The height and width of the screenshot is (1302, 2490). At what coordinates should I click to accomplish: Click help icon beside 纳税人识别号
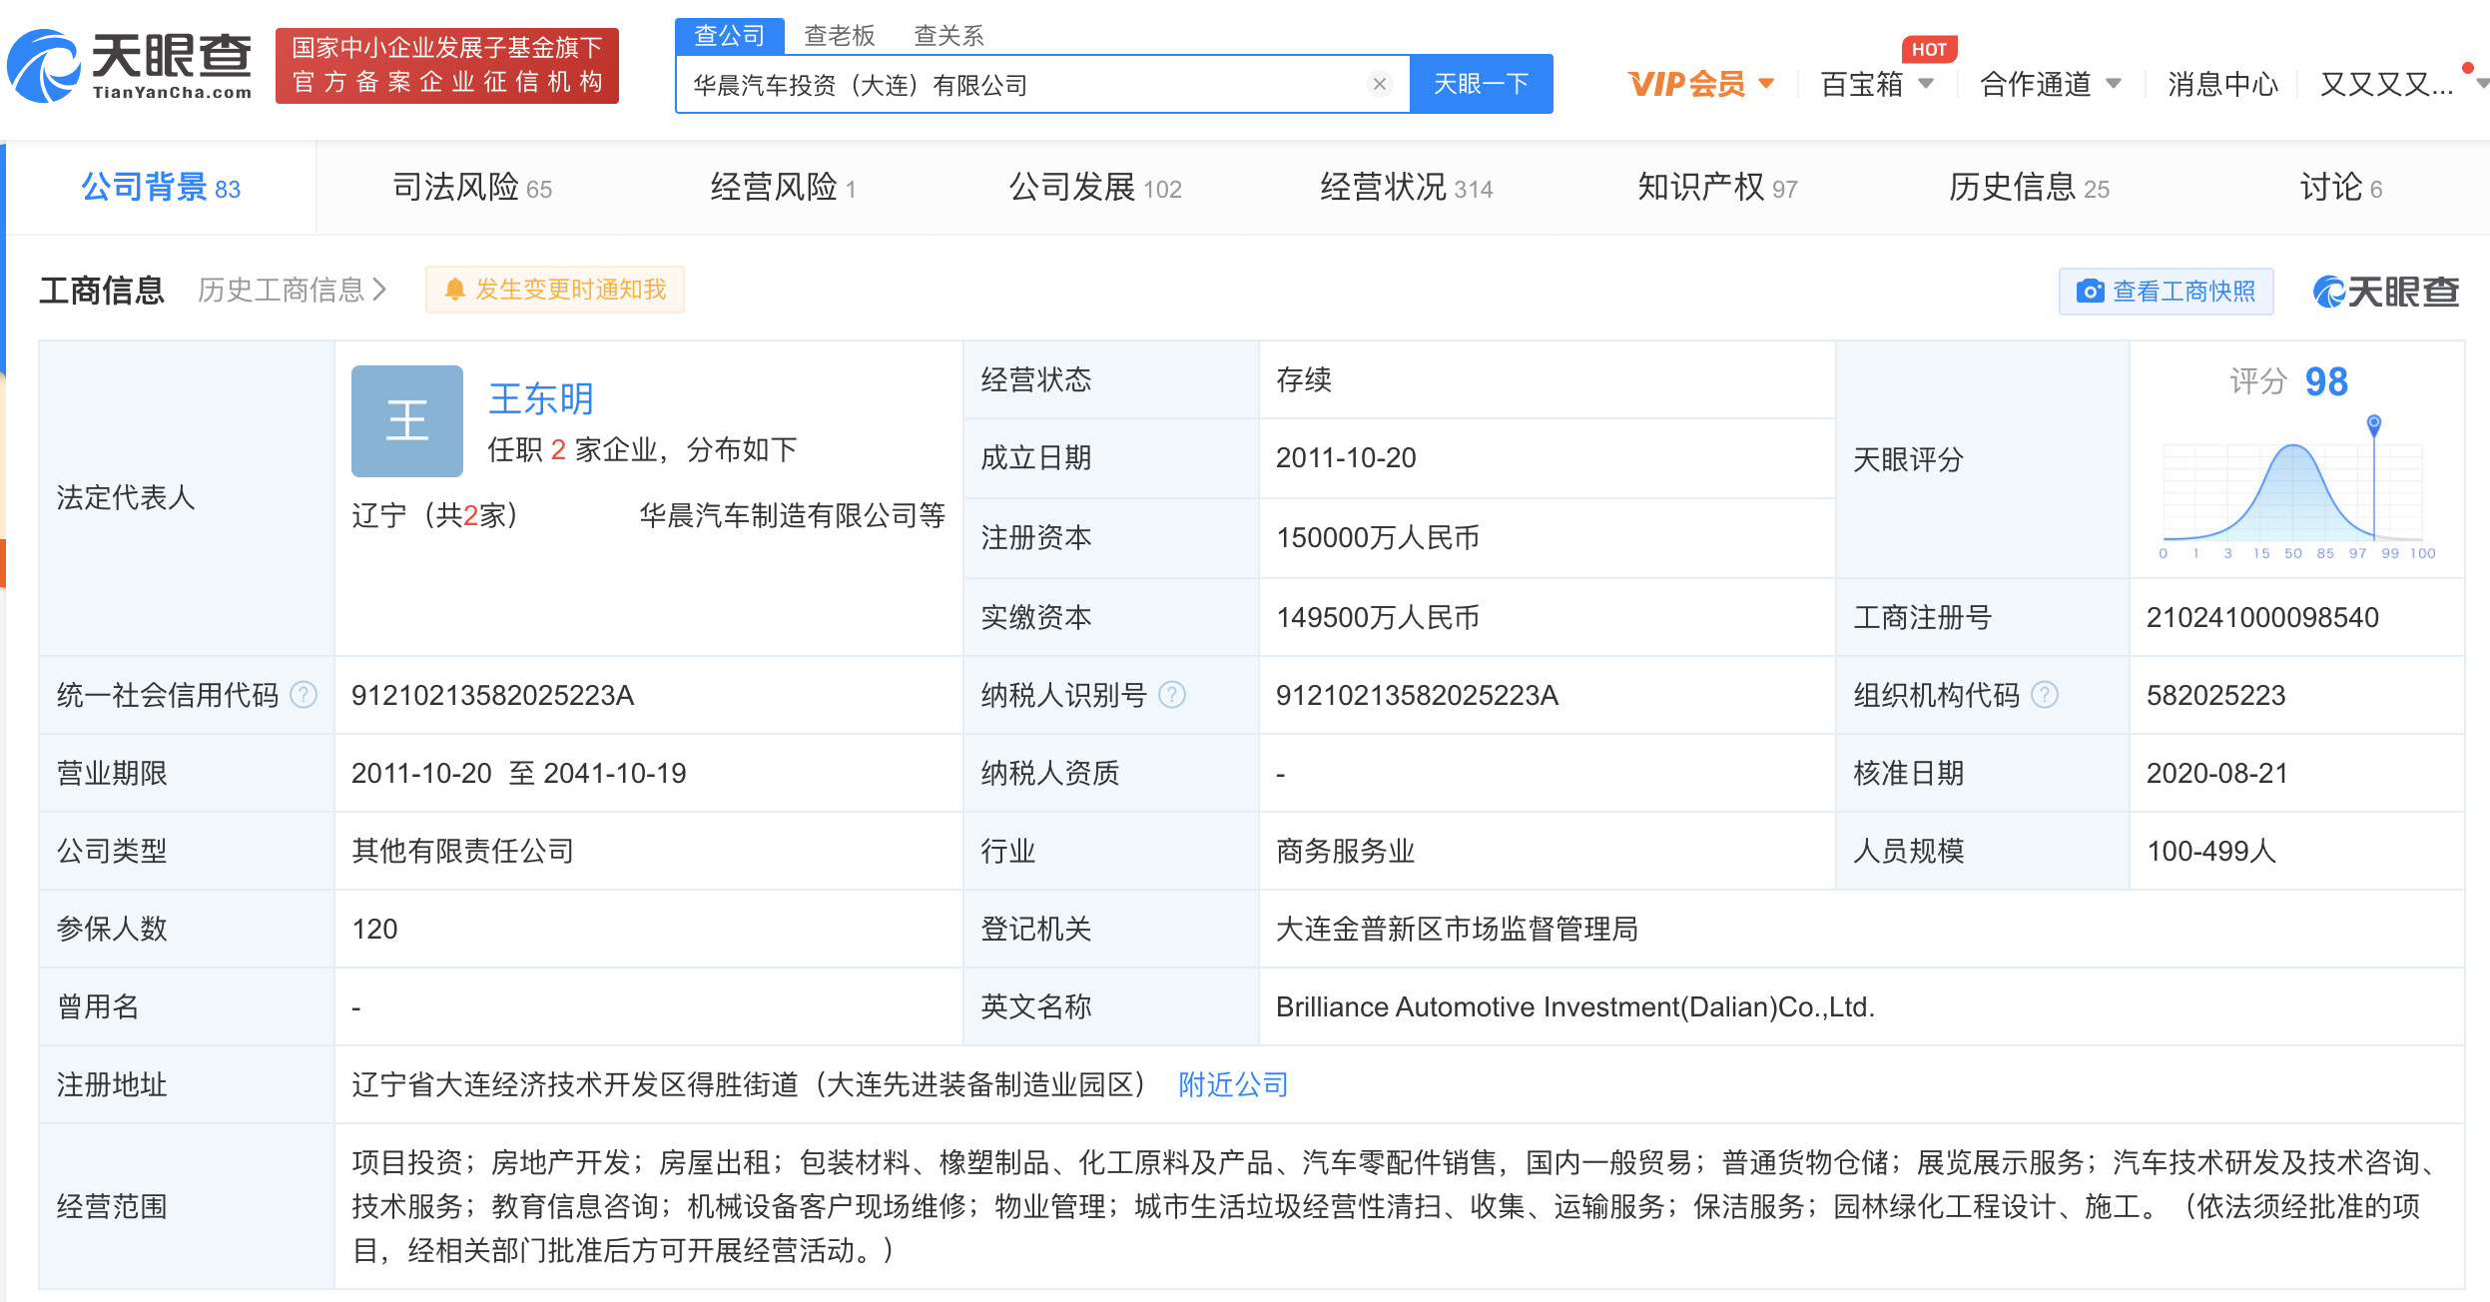point(1172,694)
